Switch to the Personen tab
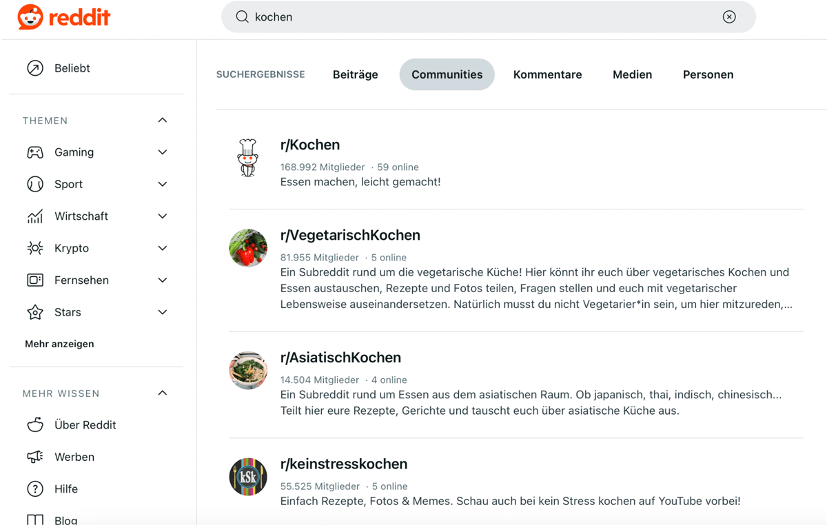 coord(708,74)
